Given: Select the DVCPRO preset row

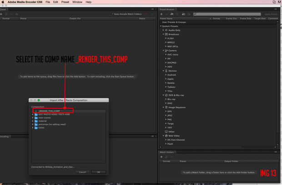Looking at the screenshot, I should (218, 63).
